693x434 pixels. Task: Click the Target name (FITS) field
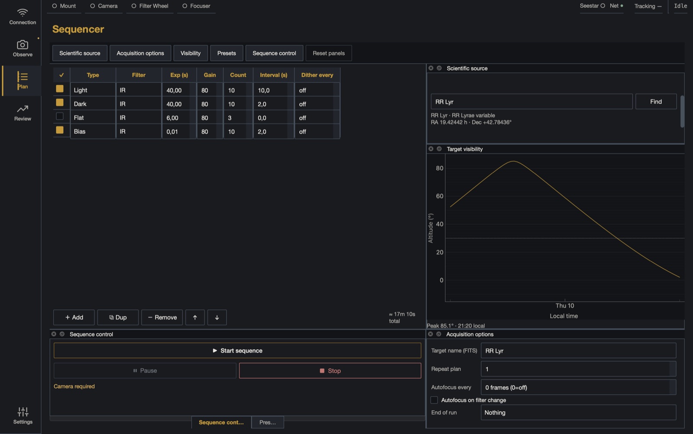click(578, 350)
